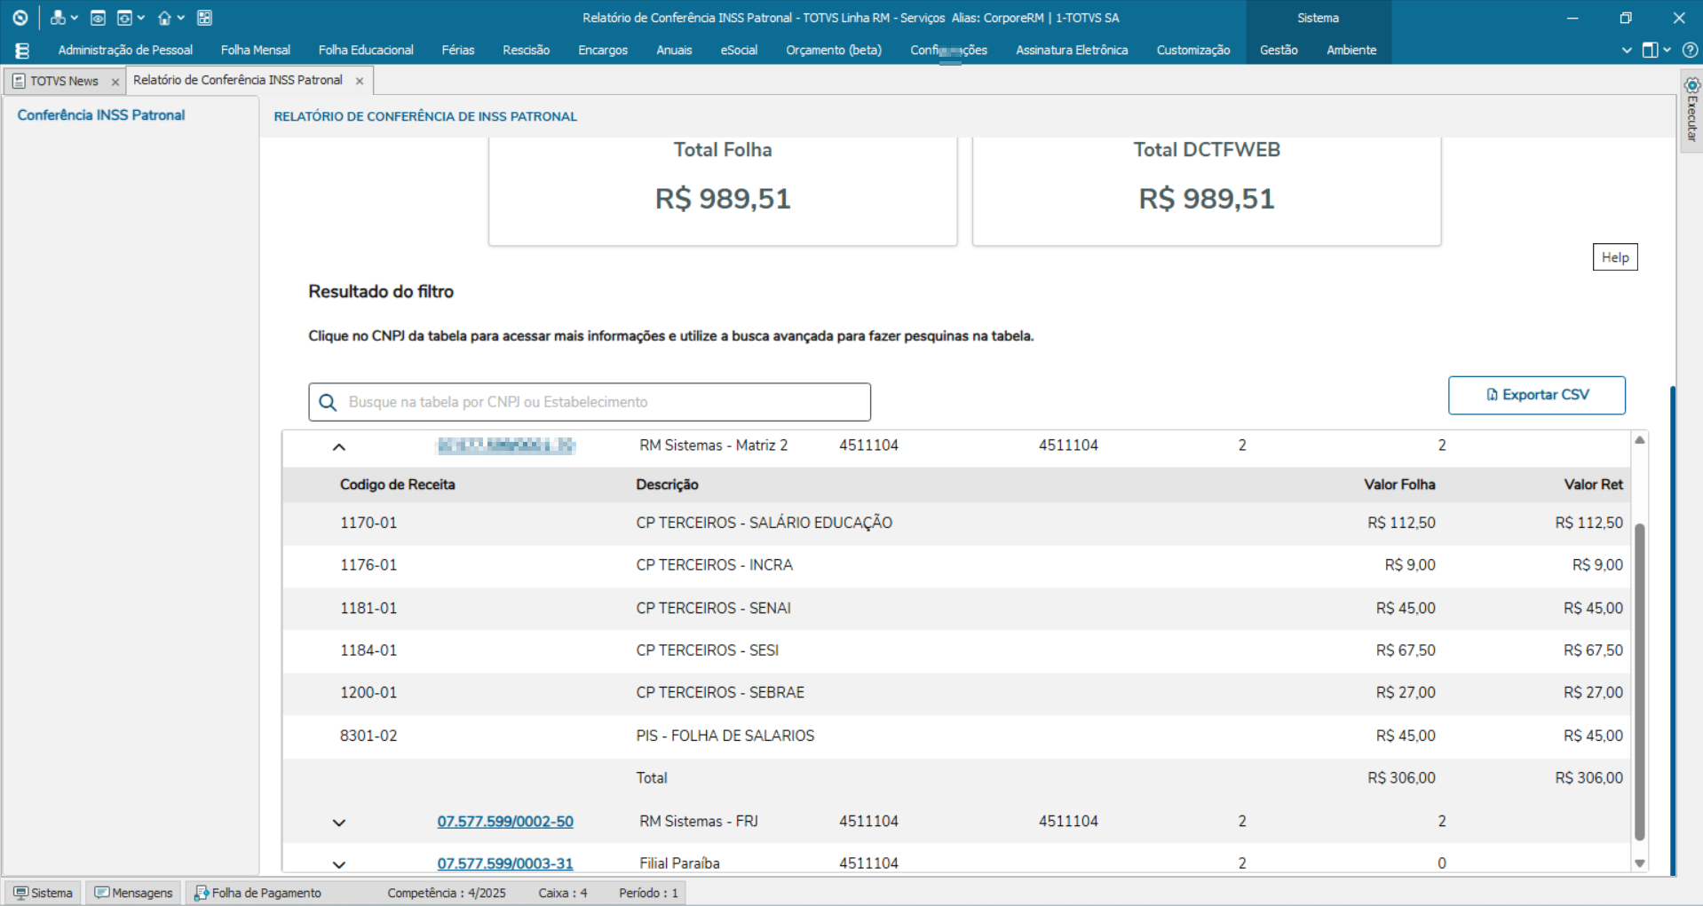Expand the RM Sistemas - FRJ row
This screenshot has width=1703, height=906.
click(339, 823)
